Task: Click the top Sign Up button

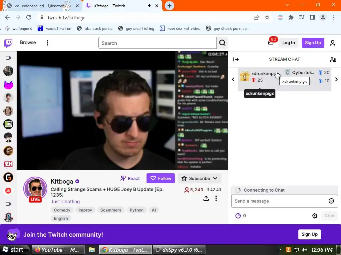Action: (313, 43)
